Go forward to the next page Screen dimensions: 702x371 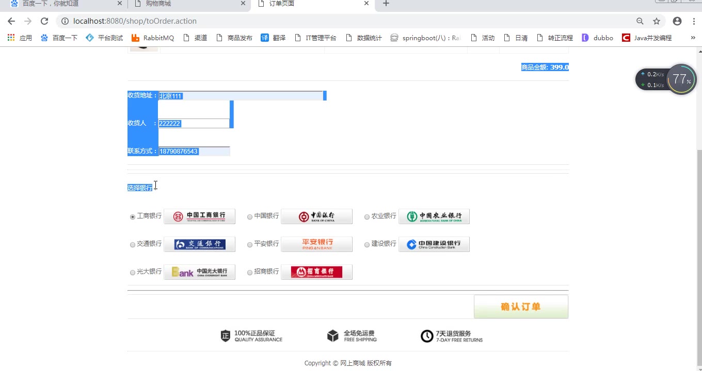click(28, 21)
